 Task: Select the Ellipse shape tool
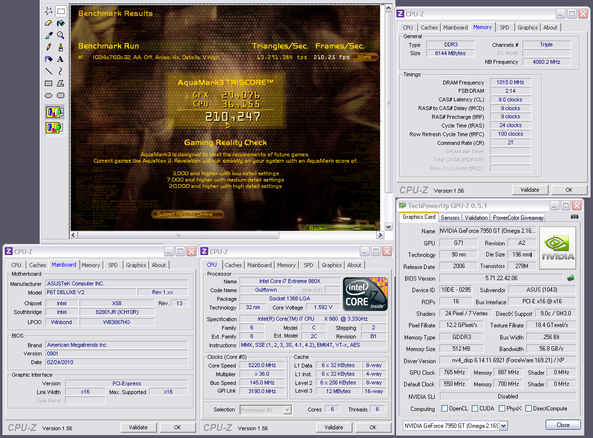tap(49, 96)
